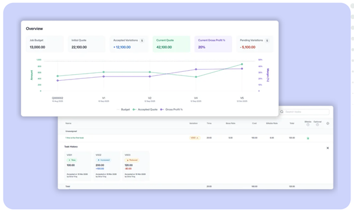This screenshot has width=354, height=212.
Task: Select the V002 Increased task history card
Action: [x=107, y=166]
